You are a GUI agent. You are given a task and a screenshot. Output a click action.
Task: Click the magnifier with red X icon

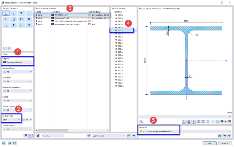pos(229,122)
